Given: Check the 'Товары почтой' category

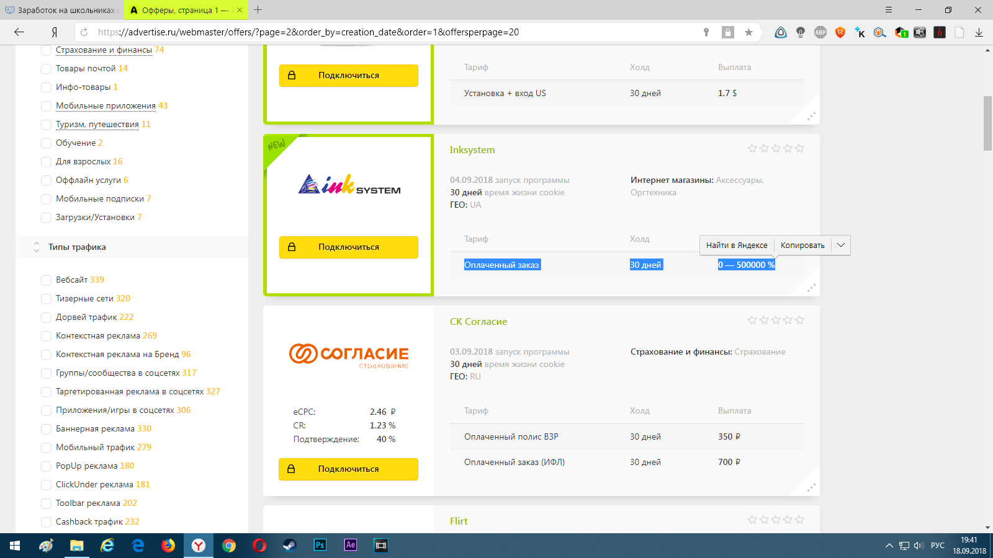Looking at the screenshot, I should [x=46, y=69].
